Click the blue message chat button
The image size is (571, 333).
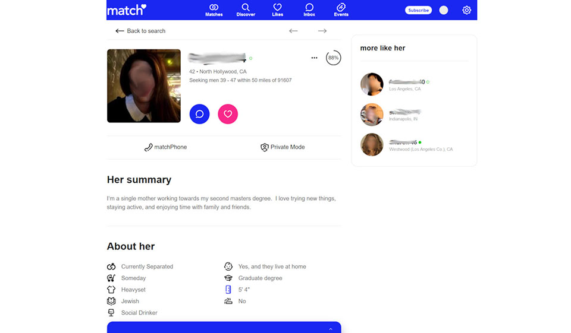click(x=199, y=114)
